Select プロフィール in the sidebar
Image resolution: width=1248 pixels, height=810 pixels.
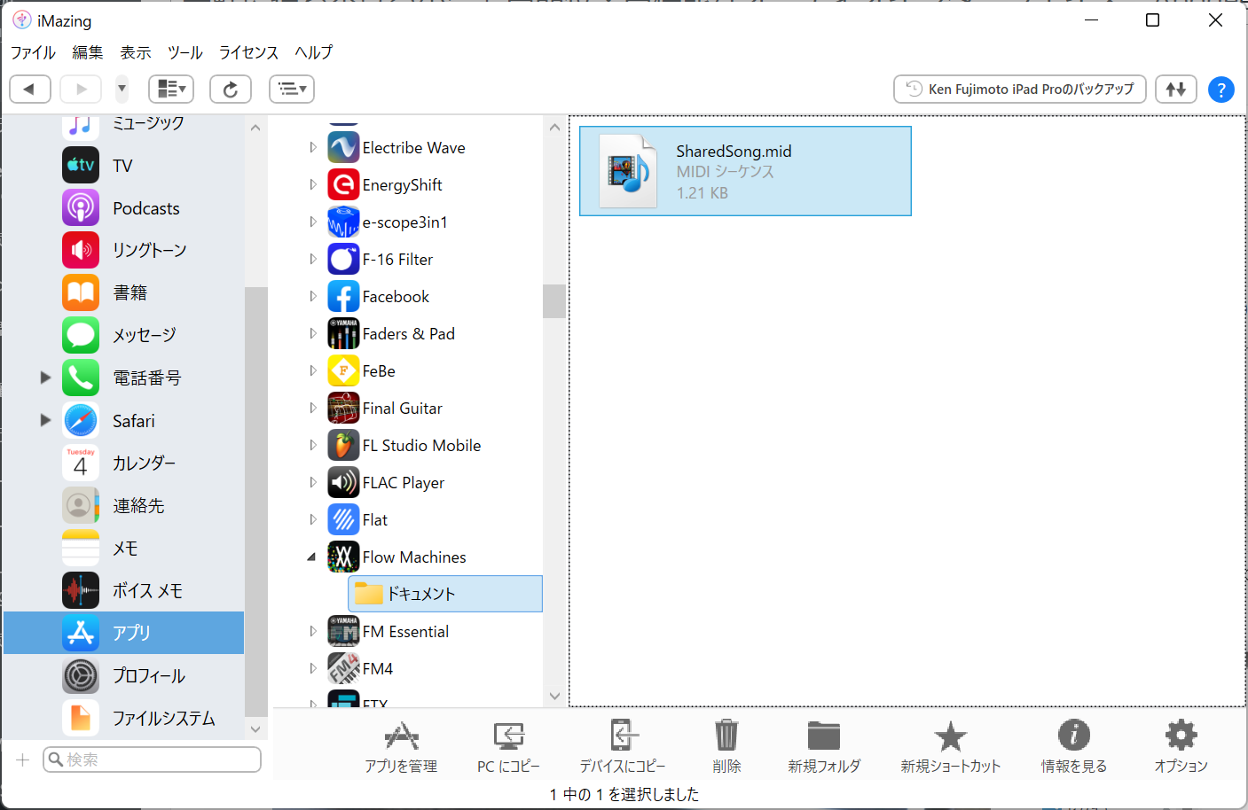pos(123,676)
